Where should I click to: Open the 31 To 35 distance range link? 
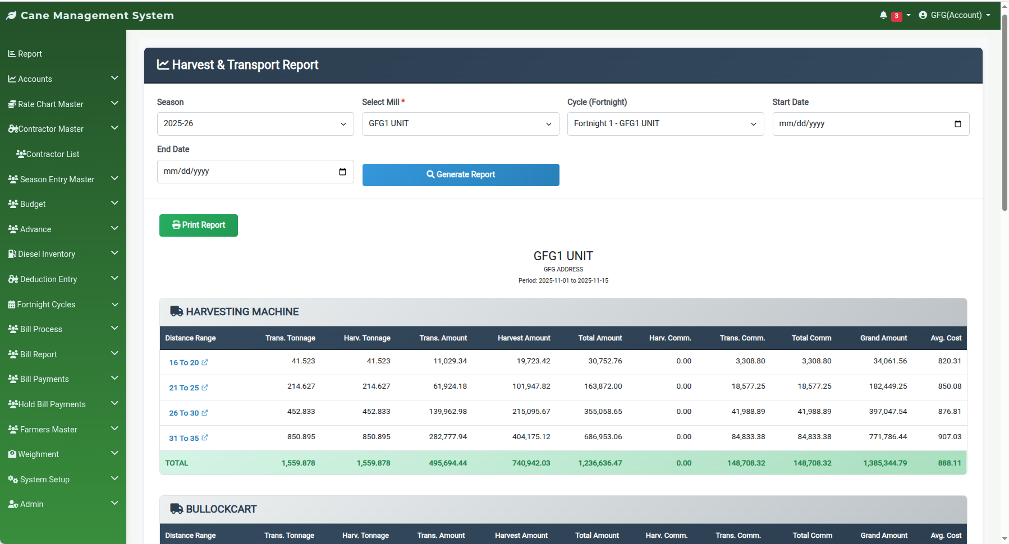point(189,439)
